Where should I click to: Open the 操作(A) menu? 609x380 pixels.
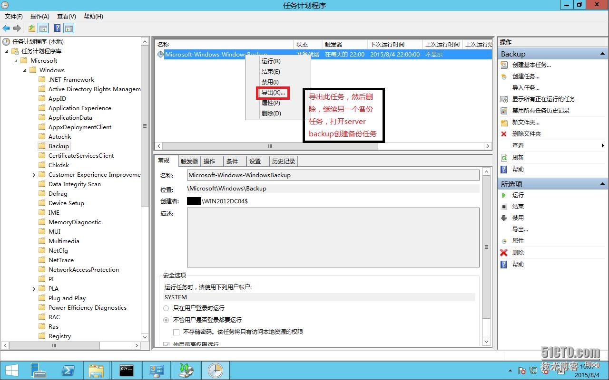pos(40,16)
